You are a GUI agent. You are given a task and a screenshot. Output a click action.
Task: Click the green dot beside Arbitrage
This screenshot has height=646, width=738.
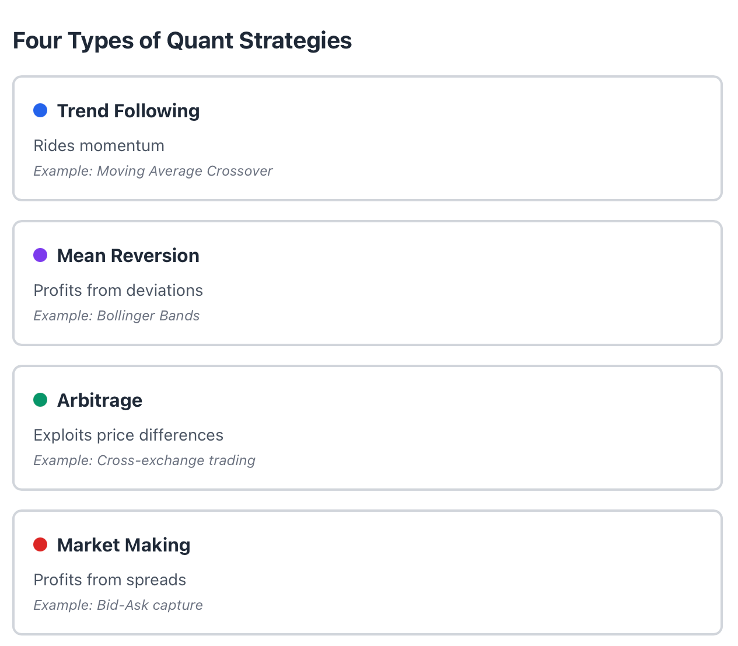[40, 400]
